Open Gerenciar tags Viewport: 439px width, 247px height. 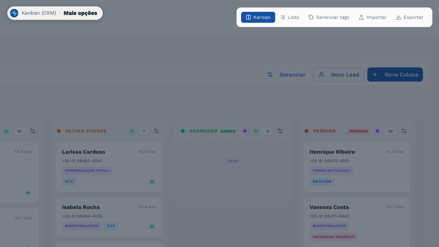coord(329,17)
